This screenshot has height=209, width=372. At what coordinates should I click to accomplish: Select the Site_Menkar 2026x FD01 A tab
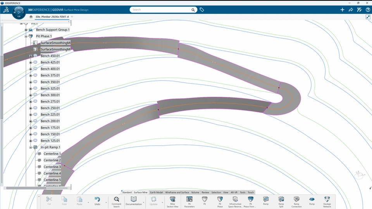click(52, 17)
